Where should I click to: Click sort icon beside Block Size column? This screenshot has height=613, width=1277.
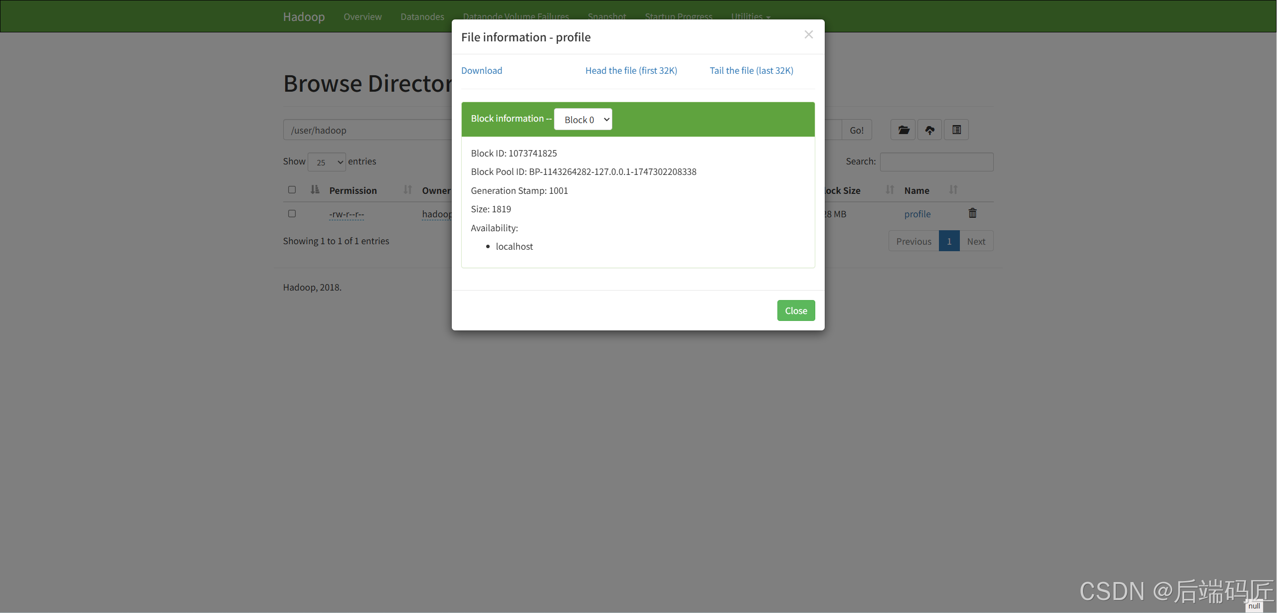point(890,190)
